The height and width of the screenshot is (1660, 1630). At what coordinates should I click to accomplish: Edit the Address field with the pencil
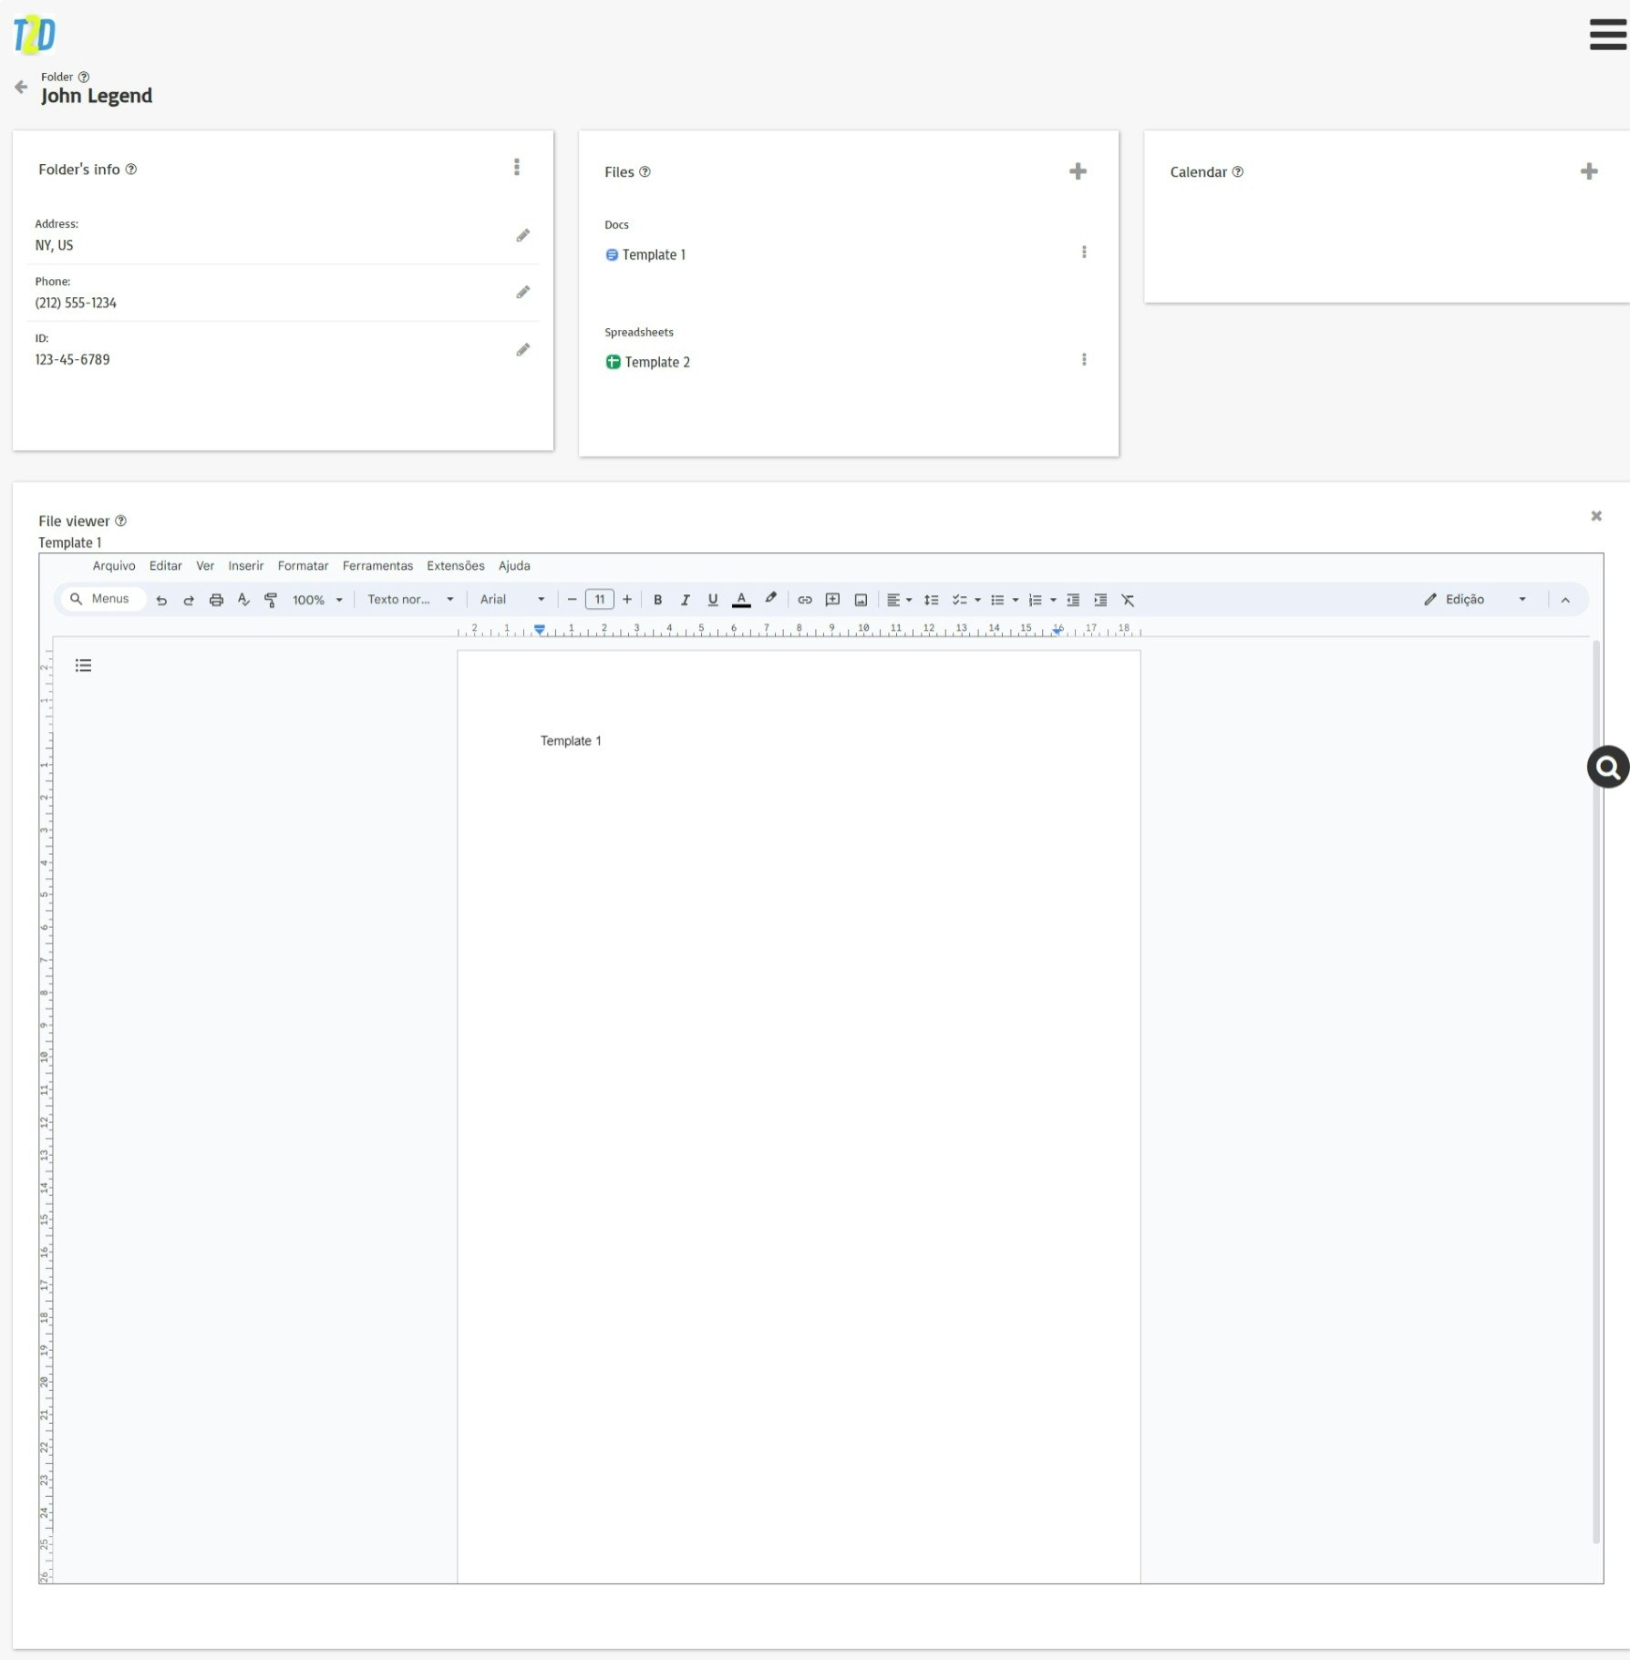523,235
